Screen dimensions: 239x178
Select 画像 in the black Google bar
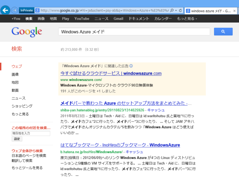41,19
